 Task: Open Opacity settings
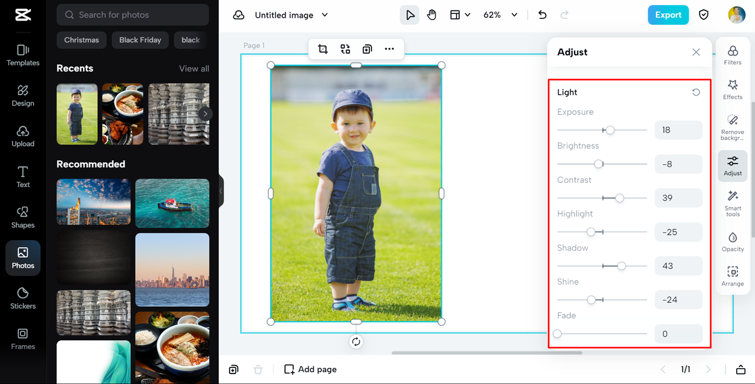pos(733,242)
